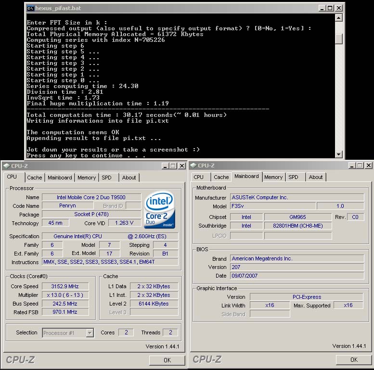Click the manufacturer 'ASUSTeK Computer Inc.'
Image resolution: width=374 pixels, height=370 pixels.
click(x=297, y=197)
